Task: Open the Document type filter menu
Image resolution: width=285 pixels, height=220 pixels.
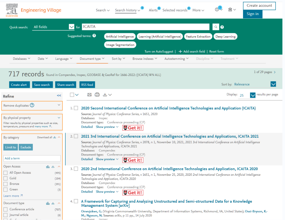Action: pyautogui.click(x=92, y=59)
